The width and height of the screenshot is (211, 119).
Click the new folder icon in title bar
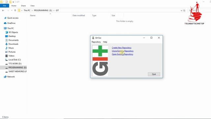point(10,2)
